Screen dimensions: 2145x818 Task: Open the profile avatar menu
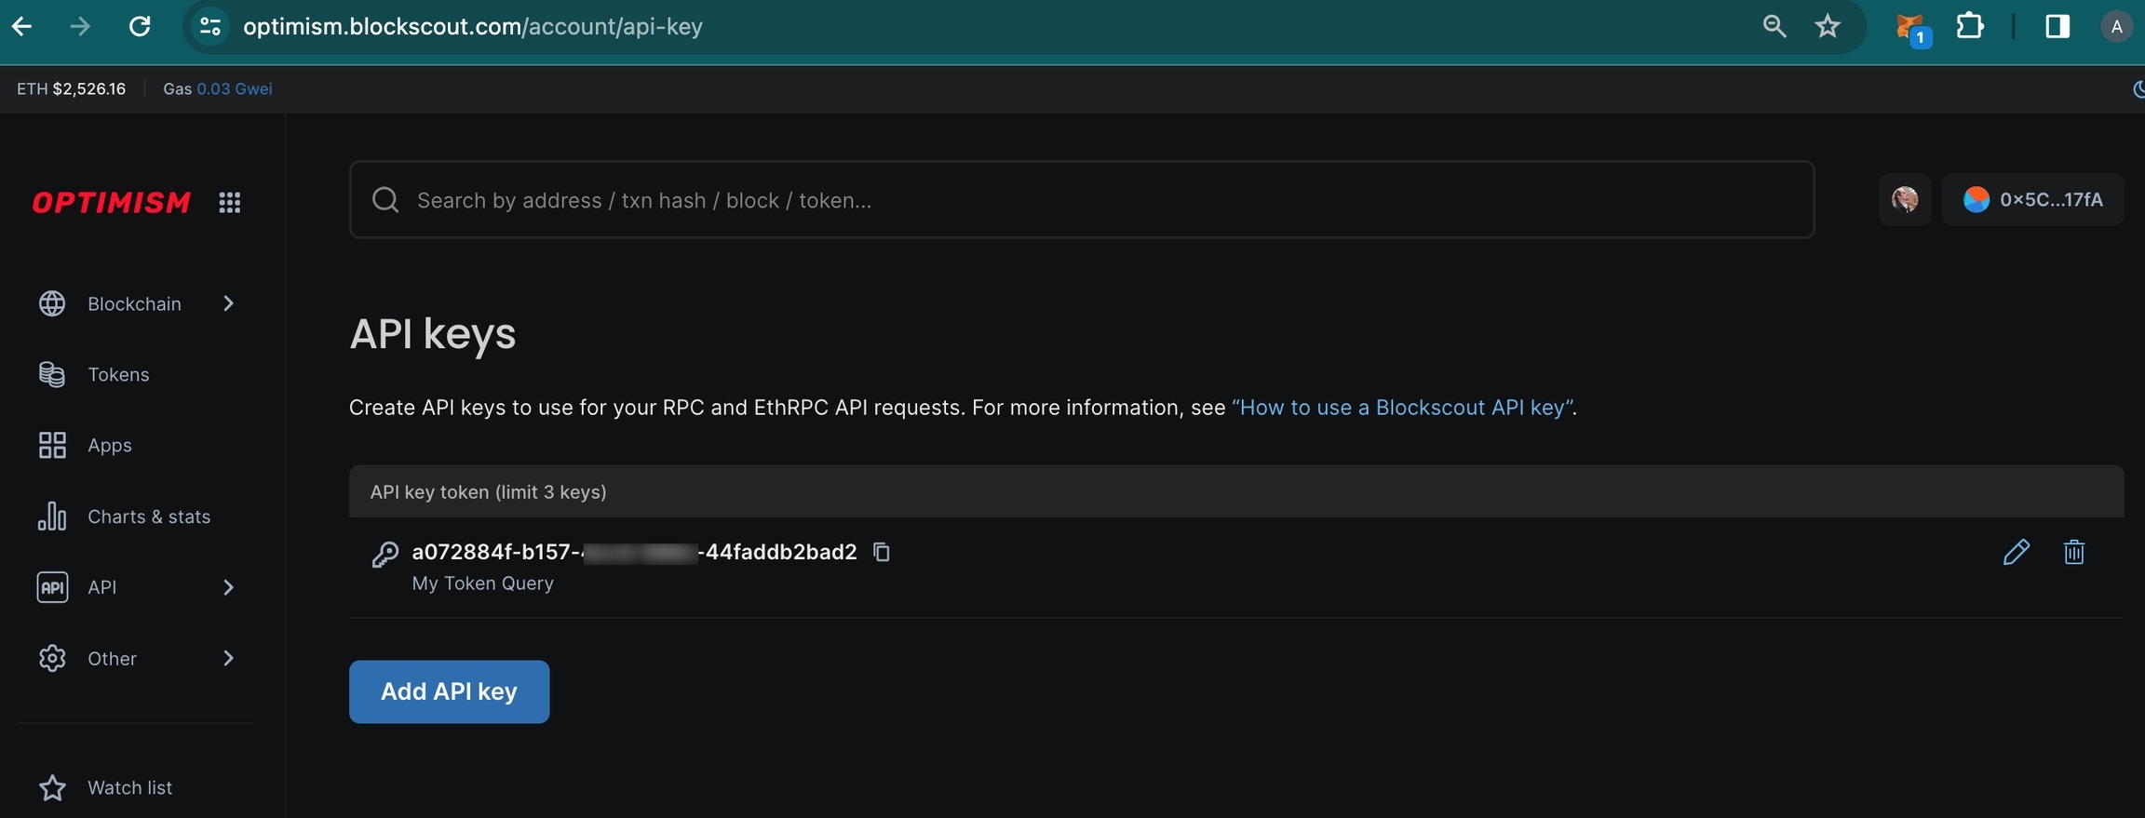[x=1904, y=199]
